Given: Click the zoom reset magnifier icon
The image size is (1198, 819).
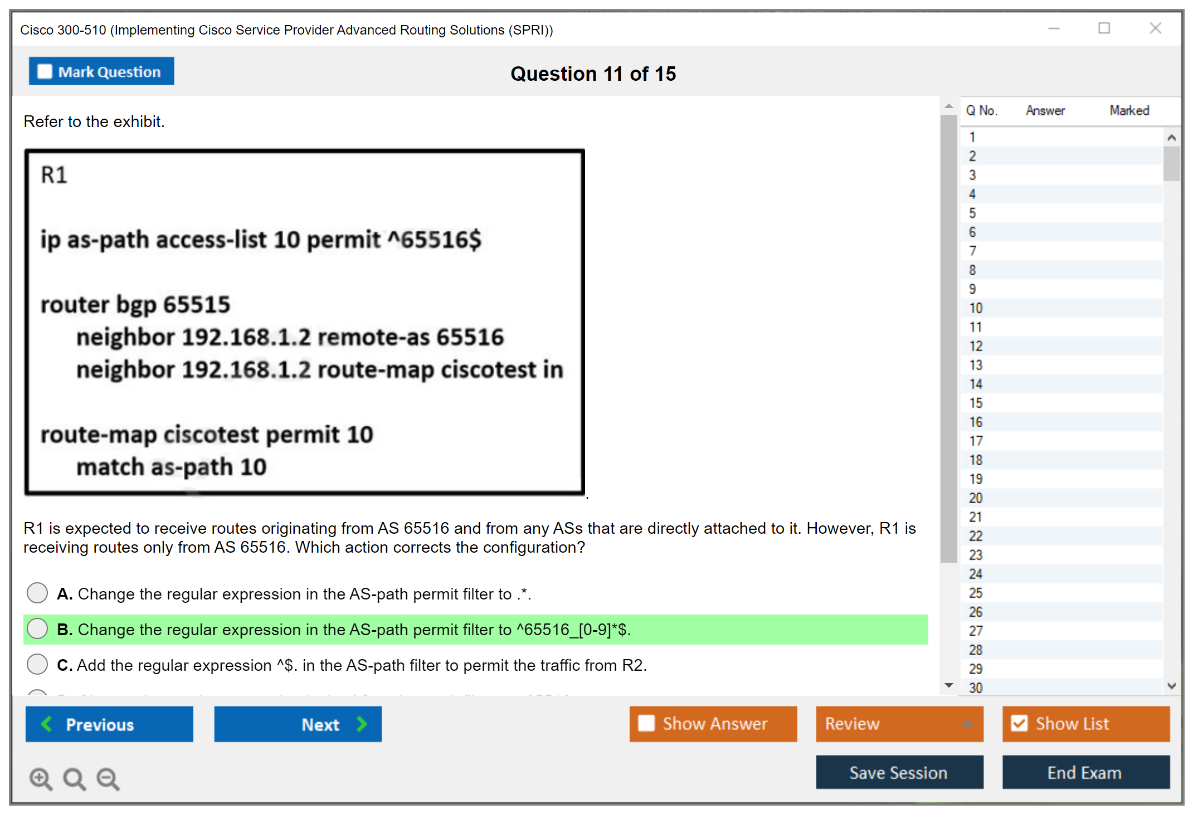Looking at the screenshot, I should 74,778.
